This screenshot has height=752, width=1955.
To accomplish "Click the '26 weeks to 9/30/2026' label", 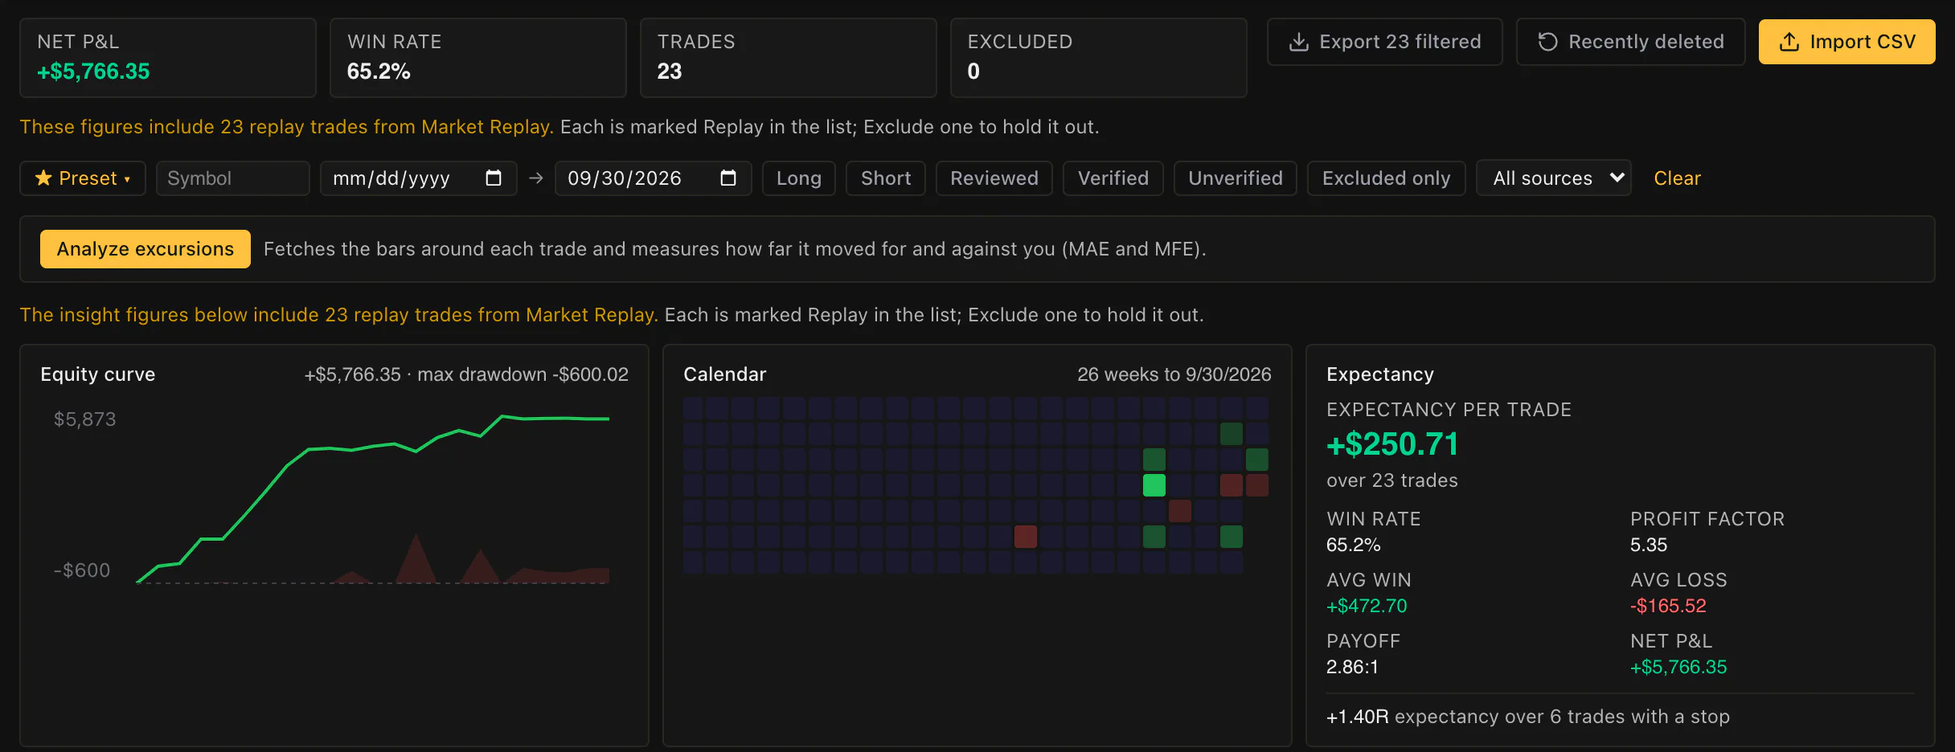I will pyautogui.click(x=1174, y=374).
